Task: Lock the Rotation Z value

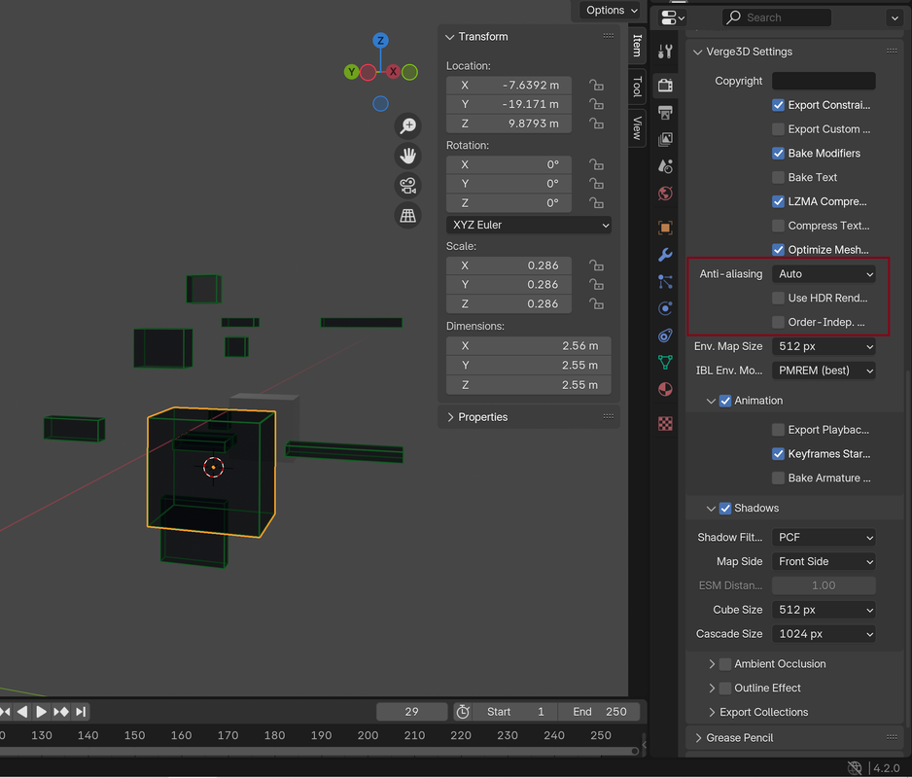Action: [x=596, y=203]
